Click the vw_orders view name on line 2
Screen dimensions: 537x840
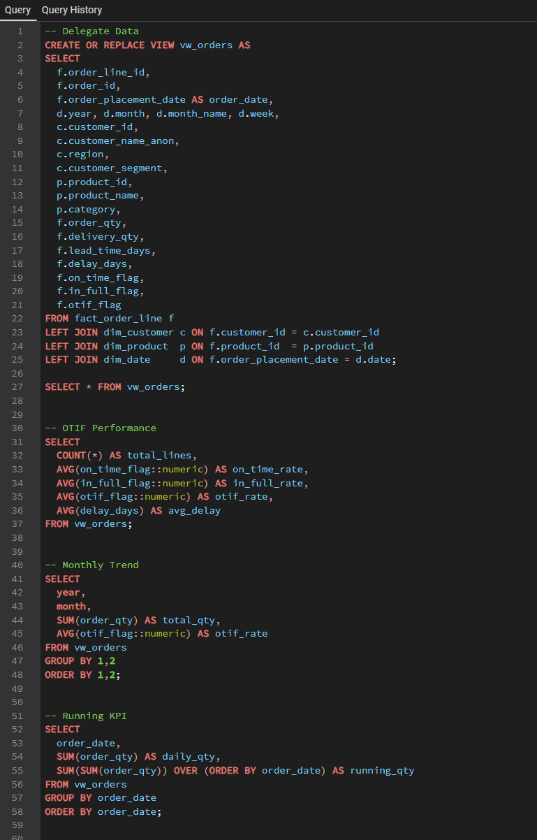click(x=204, y=44)
